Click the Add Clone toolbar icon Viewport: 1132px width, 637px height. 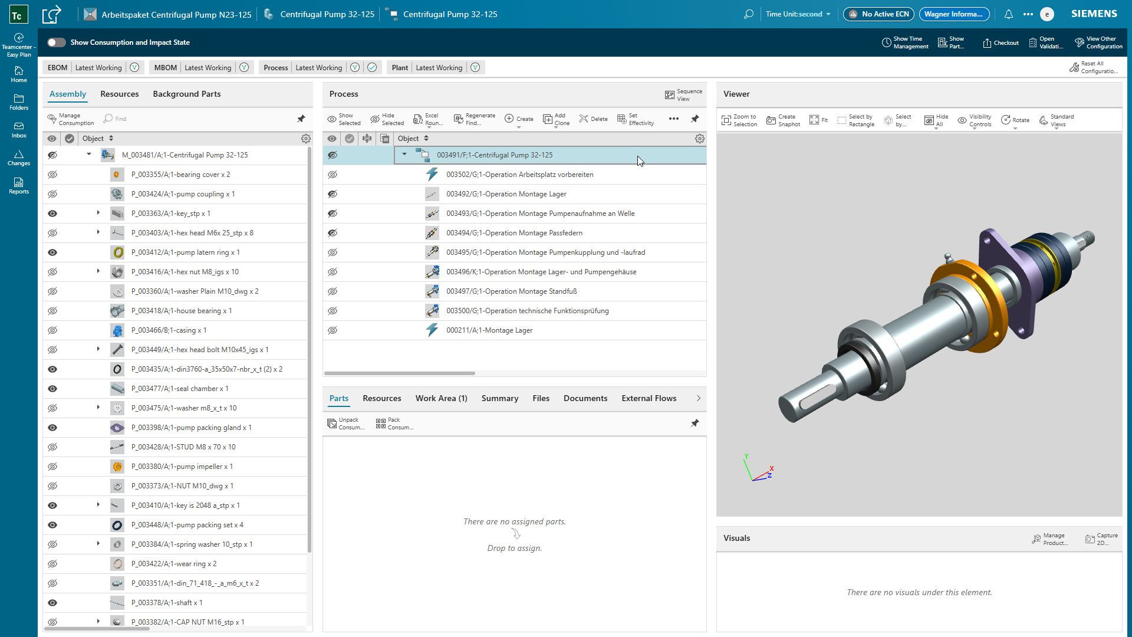[548, 119]
